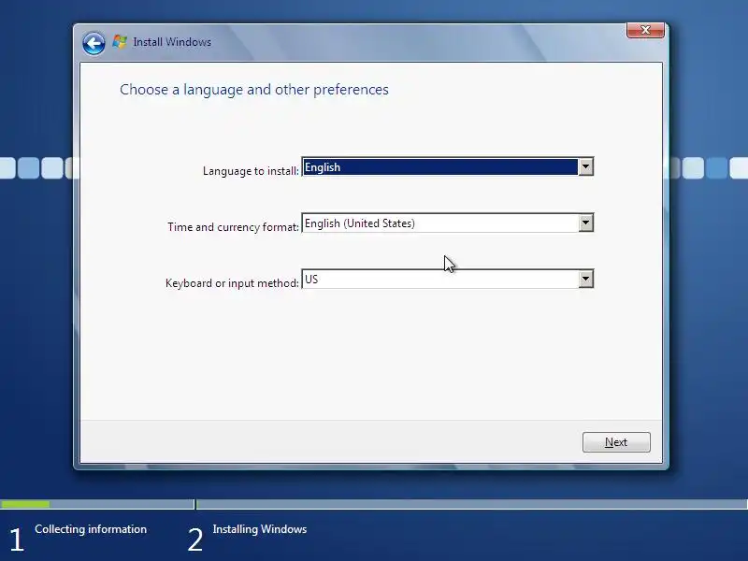748x561 pixels.
Task: Click the blue back arrow button
Action: click(93, 44)
